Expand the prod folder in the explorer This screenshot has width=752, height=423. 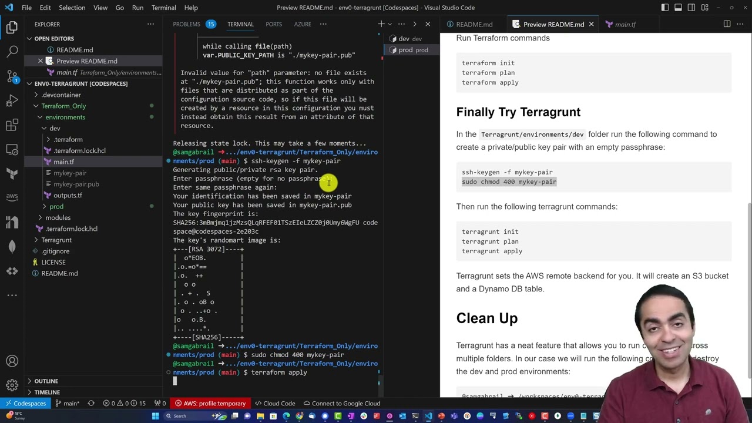56,206
